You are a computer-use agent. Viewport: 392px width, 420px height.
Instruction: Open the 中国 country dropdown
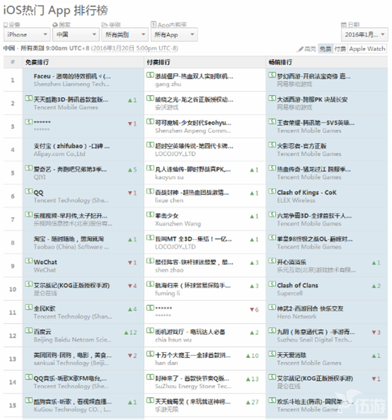coord(76,35)
